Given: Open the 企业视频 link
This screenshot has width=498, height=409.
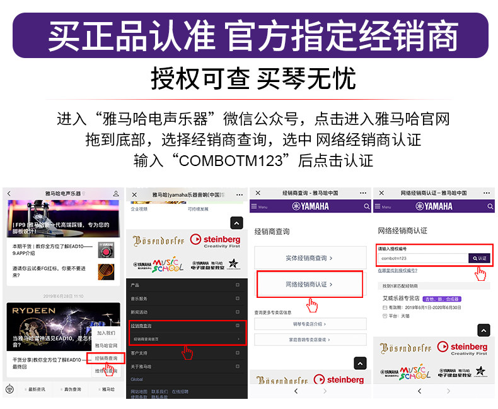Looking at the screenshot, I should 139,210.
